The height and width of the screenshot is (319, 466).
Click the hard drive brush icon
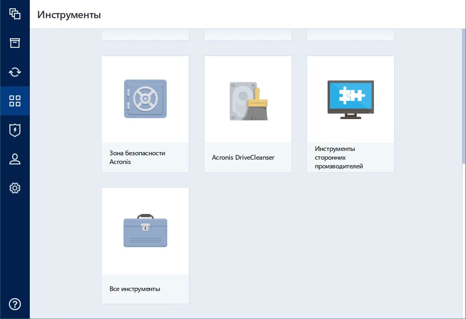pos(249,101)
